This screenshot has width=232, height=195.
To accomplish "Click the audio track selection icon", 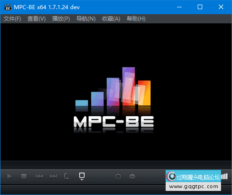I will pyautogui.click(x=118, y=177).
